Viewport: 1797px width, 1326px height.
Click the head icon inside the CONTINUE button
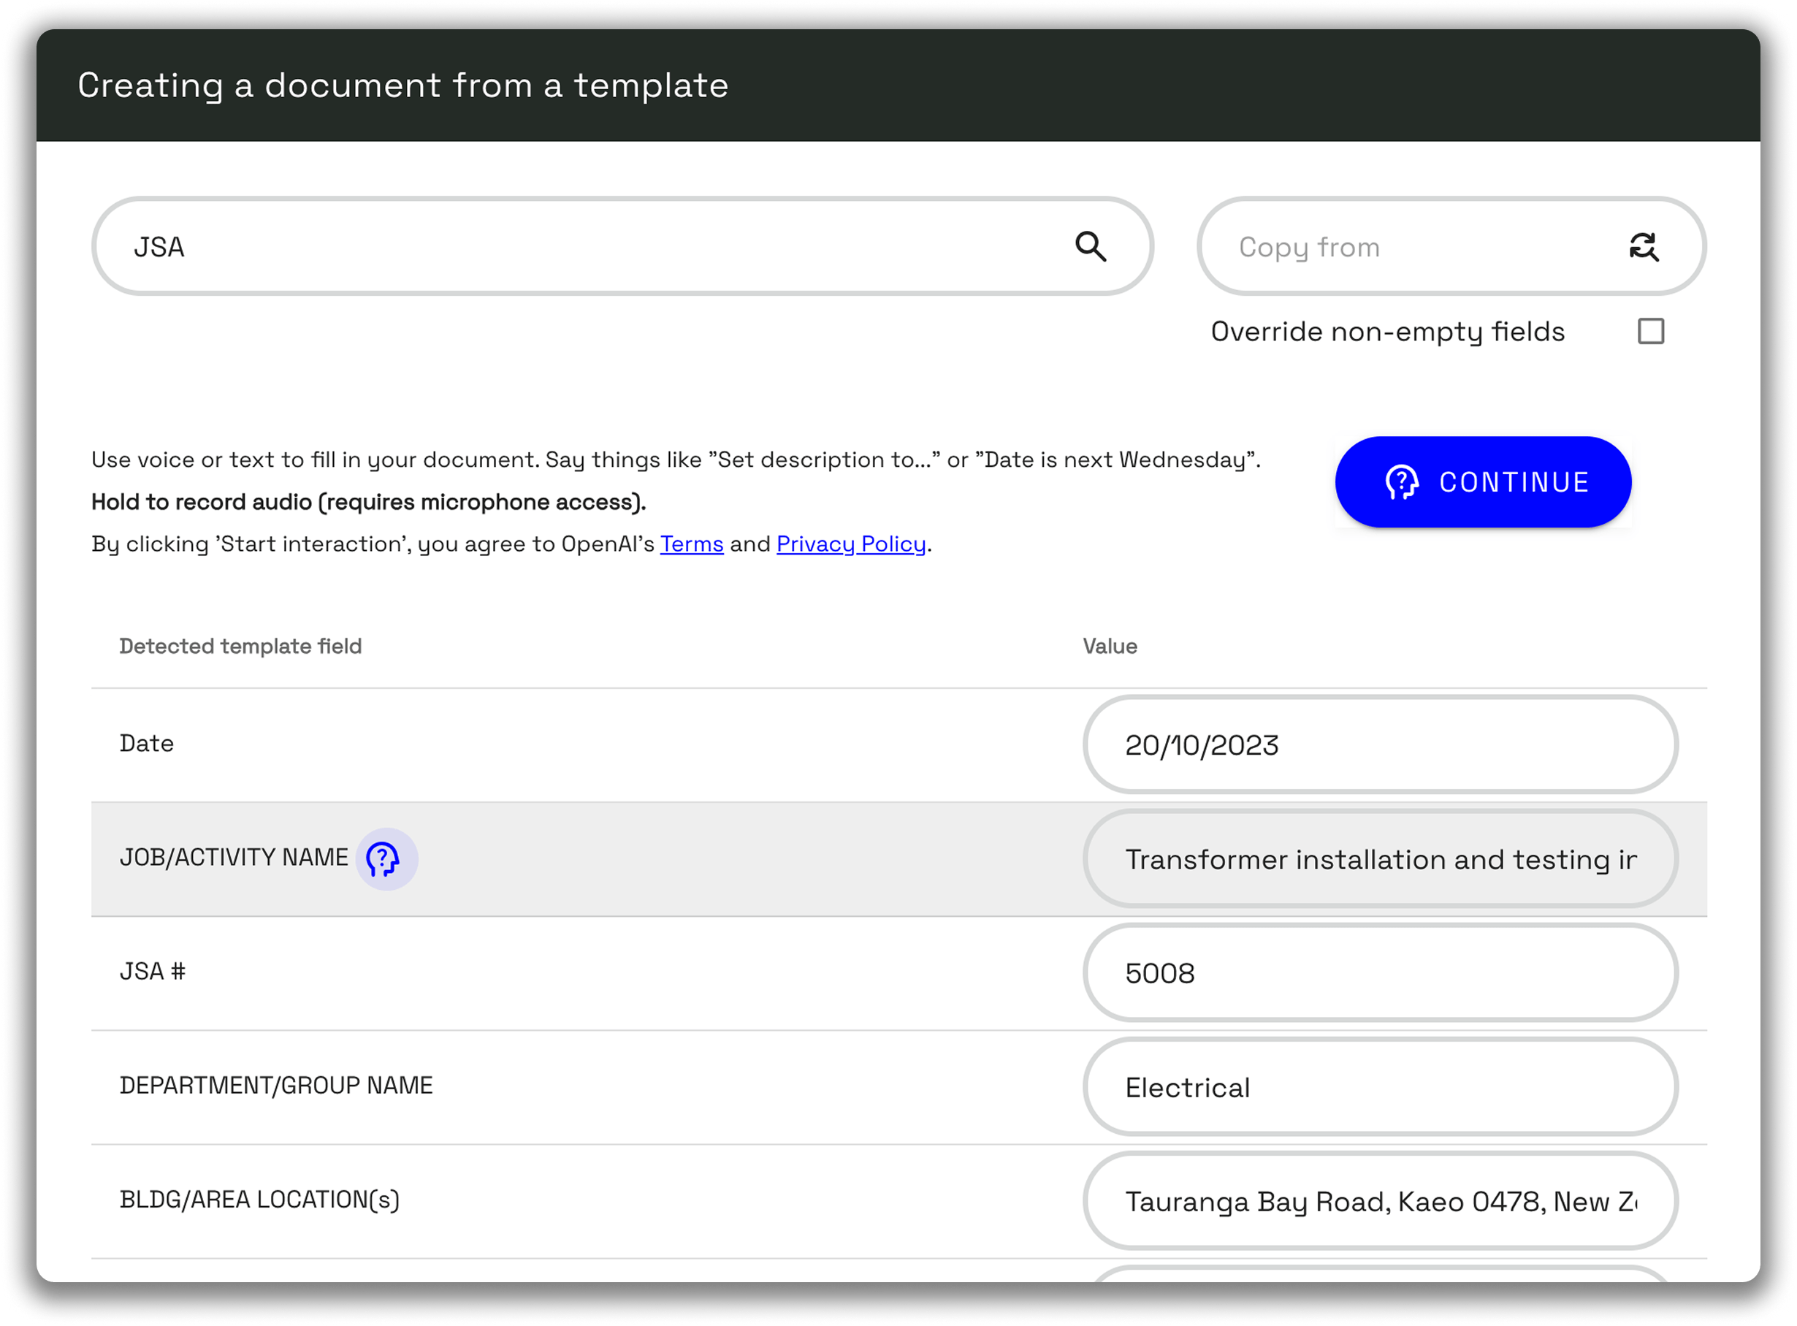point(1400,481)
